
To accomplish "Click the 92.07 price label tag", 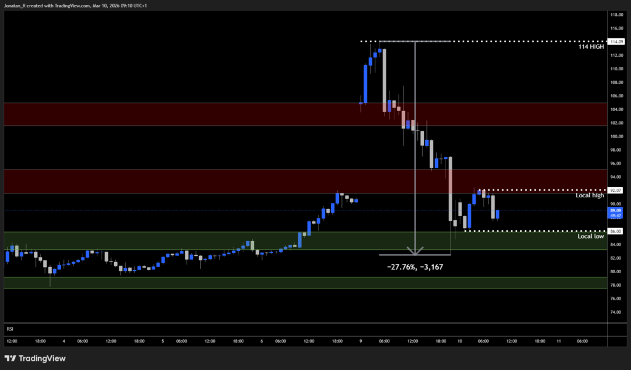I will click(x=615, y=191).
